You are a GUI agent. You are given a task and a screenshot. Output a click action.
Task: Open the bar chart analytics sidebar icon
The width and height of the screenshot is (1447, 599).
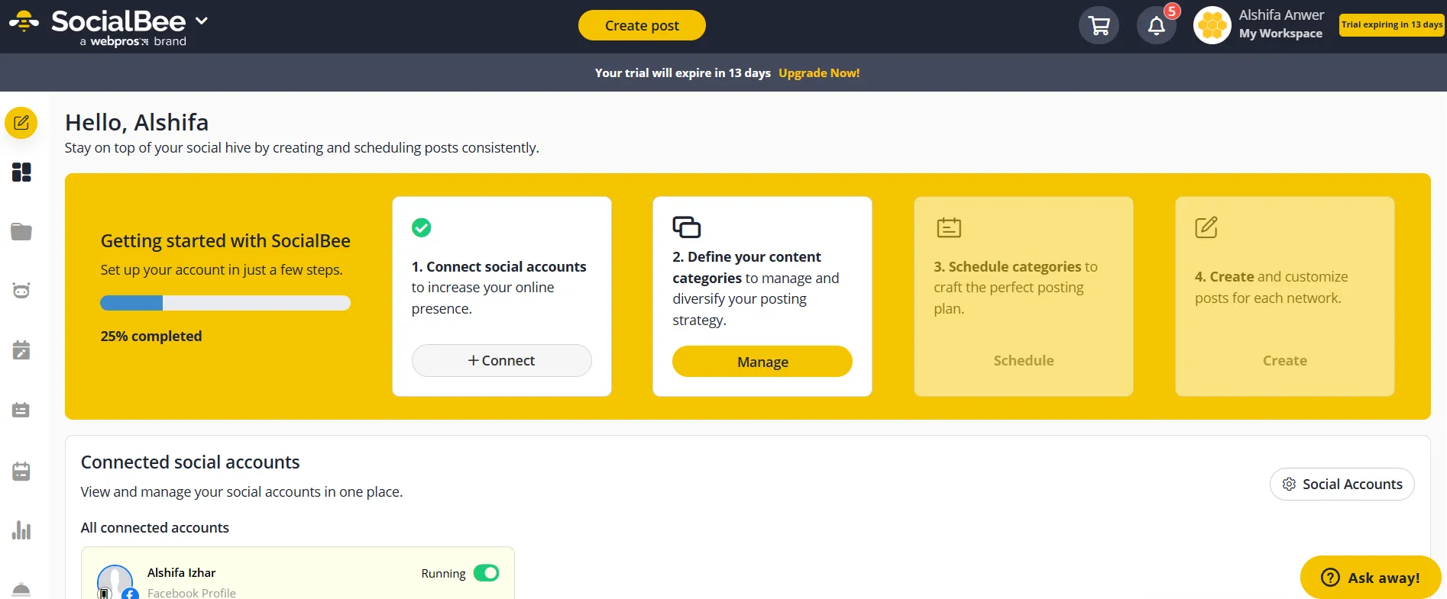(x=21, y=530)
